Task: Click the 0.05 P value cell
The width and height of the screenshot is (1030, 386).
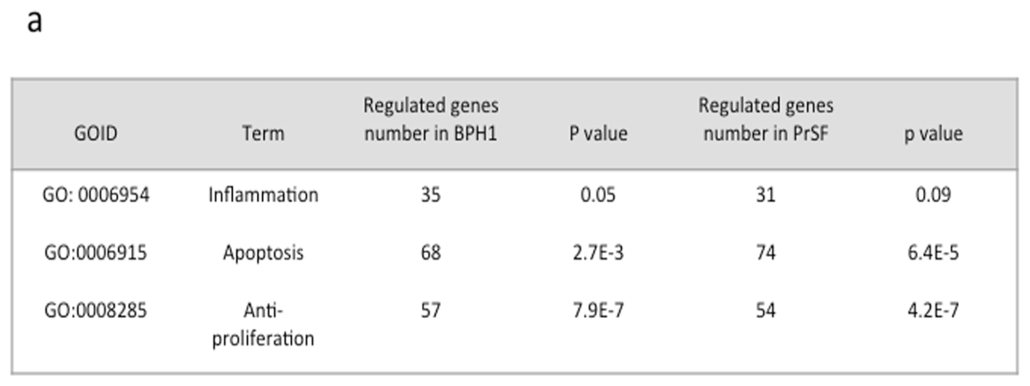Action: point(598,195)
